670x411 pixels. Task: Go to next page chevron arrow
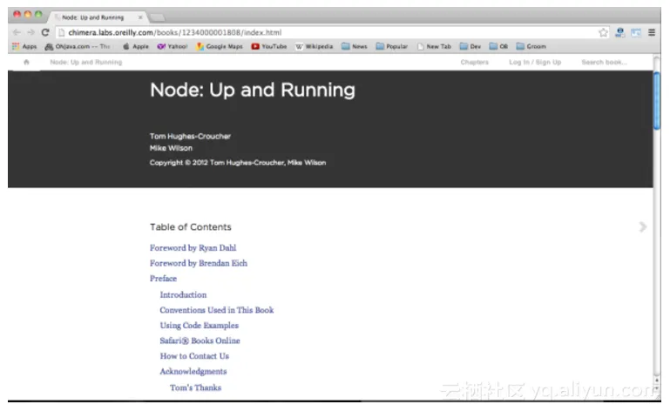tap(643, 227)
